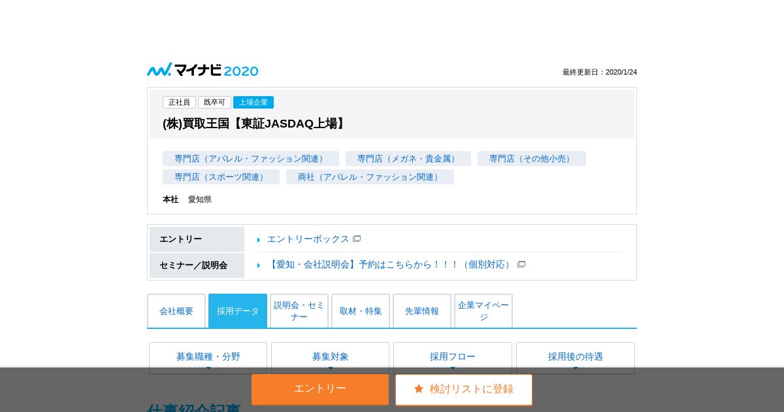Click the マイナビ2020 logo

pos(203,70)
